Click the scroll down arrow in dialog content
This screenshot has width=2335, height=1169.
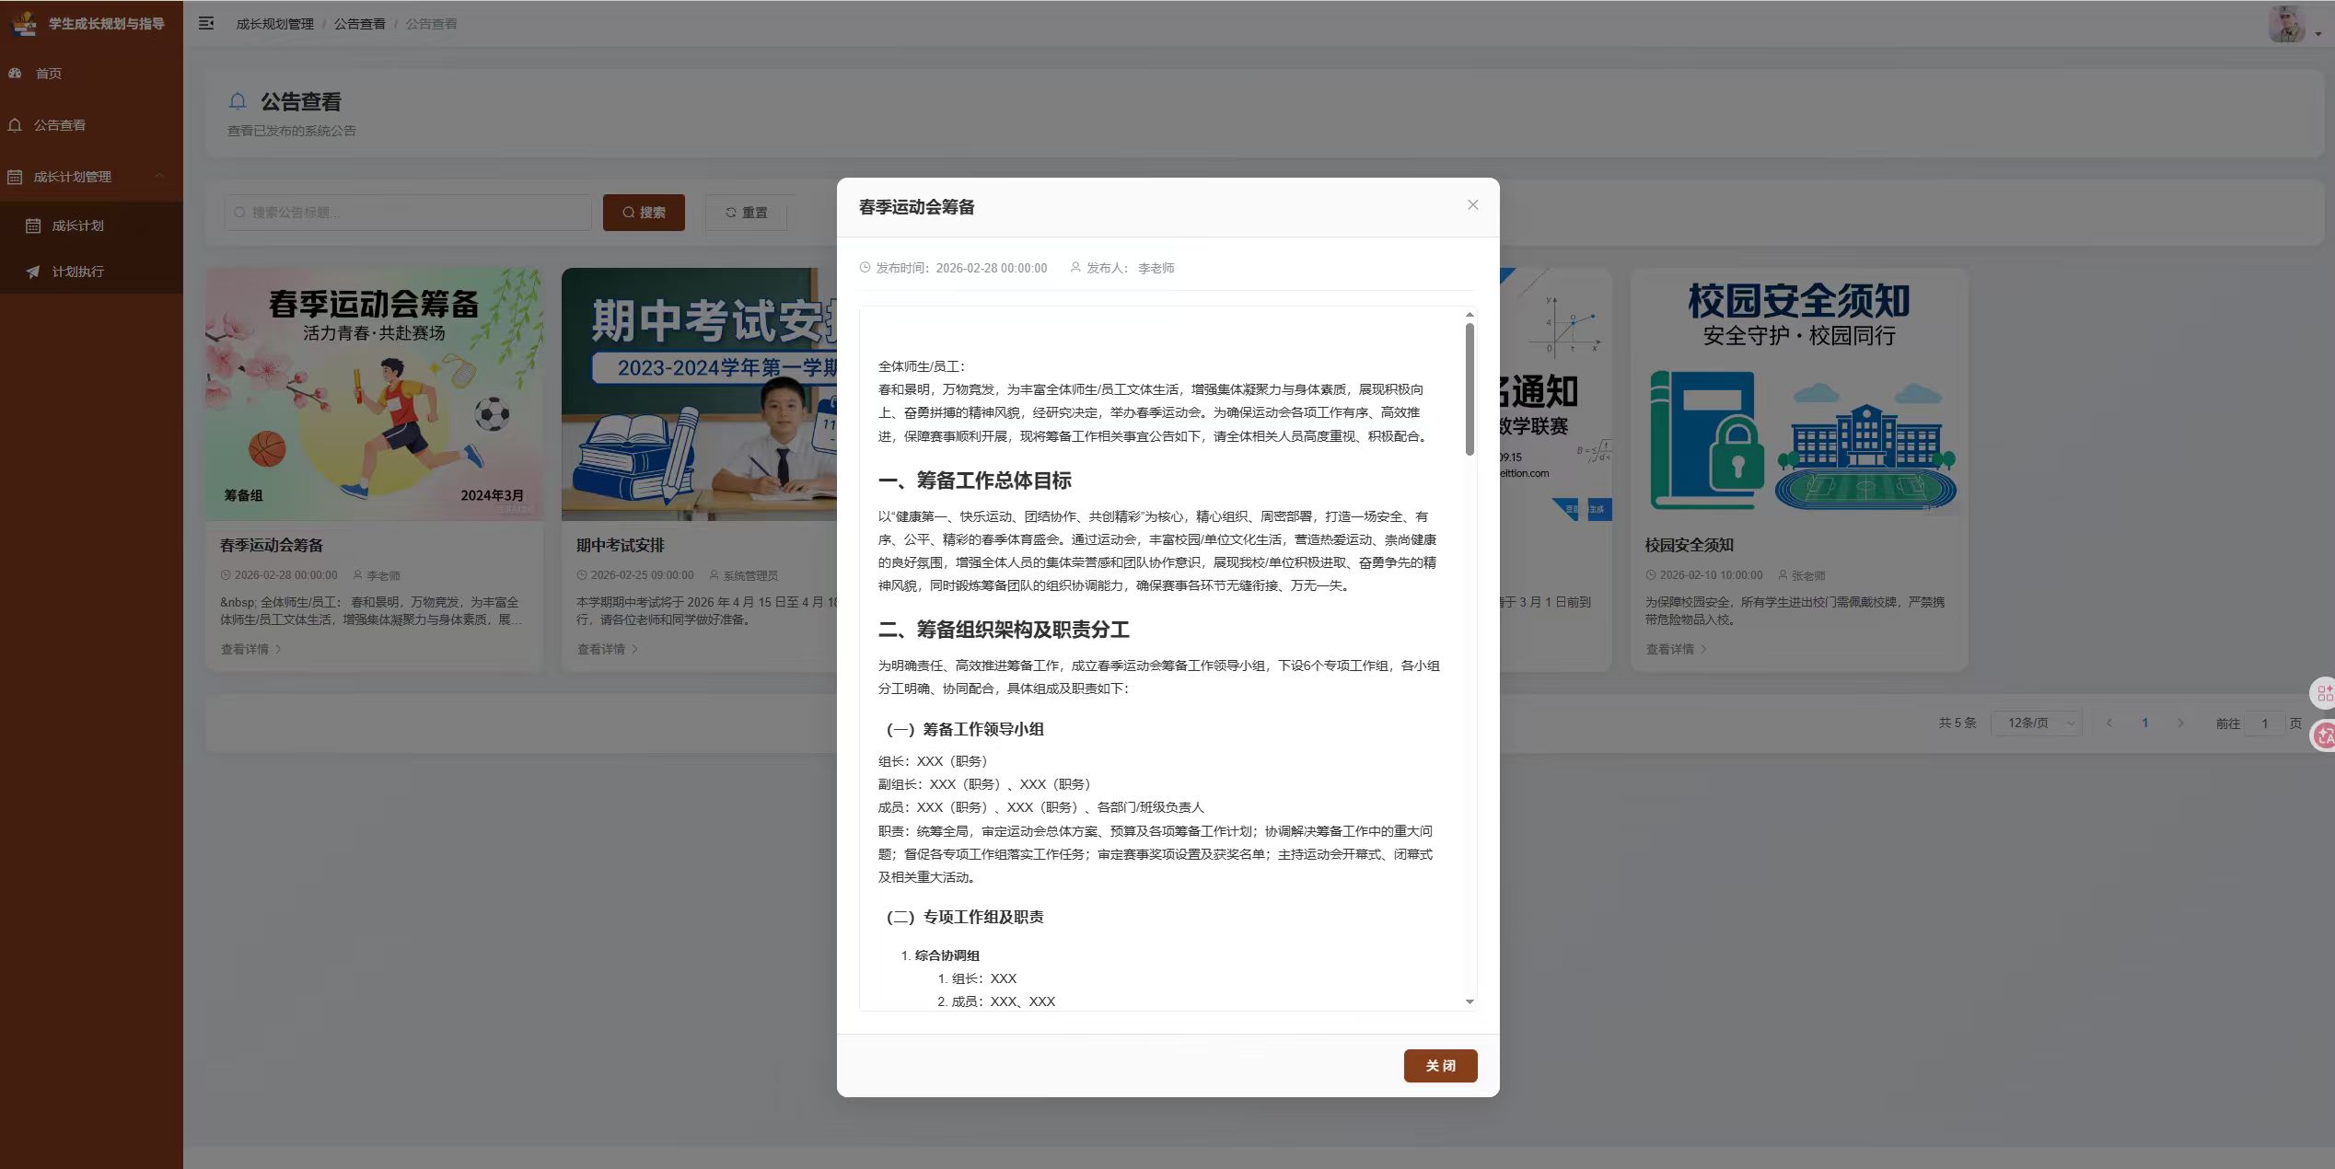coord(1470,1001)
